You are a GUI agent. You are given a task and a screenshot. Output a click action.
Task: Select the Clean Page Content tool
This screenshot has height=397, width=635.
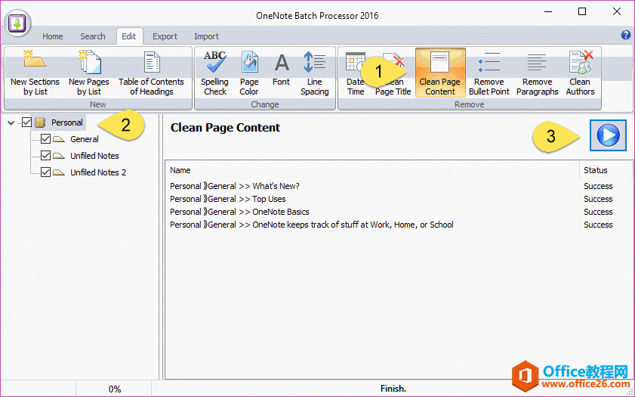coord(439,73)
